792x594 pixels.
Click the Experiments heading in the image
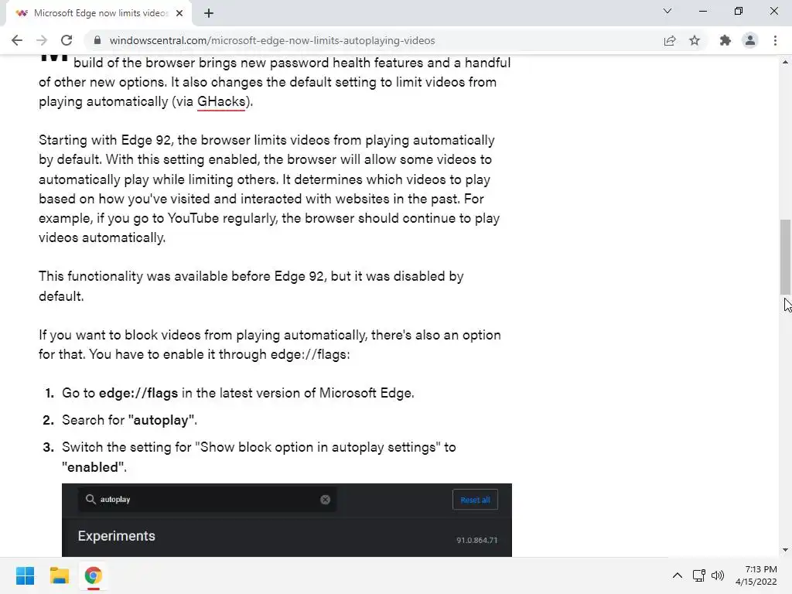[x=117, y=536]
